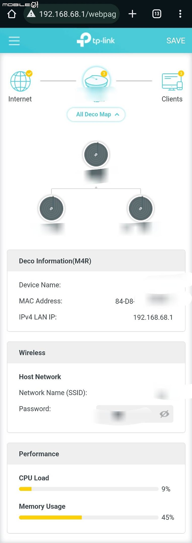Screen dimensions: 192x543
Task: Open a new browser tab with plus icon
Action: 132,14
